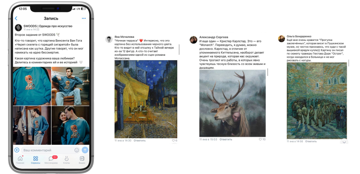Tap the Ваш комментарий input field
This screenshot has height=174, width=360.
tap(47, 150)
